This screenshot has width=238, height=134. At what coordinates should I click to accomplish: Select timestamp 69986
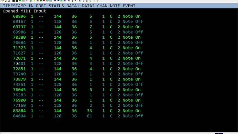19,32
